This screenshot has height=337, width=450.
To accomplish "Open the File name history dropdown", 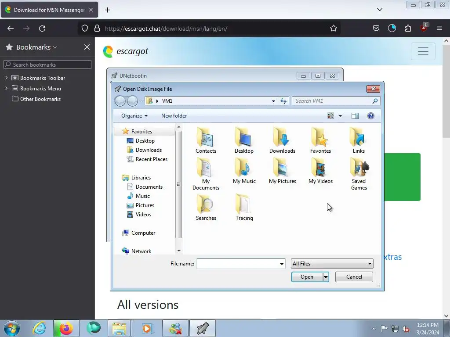I will pyautogui.click(x=282, y=264).
